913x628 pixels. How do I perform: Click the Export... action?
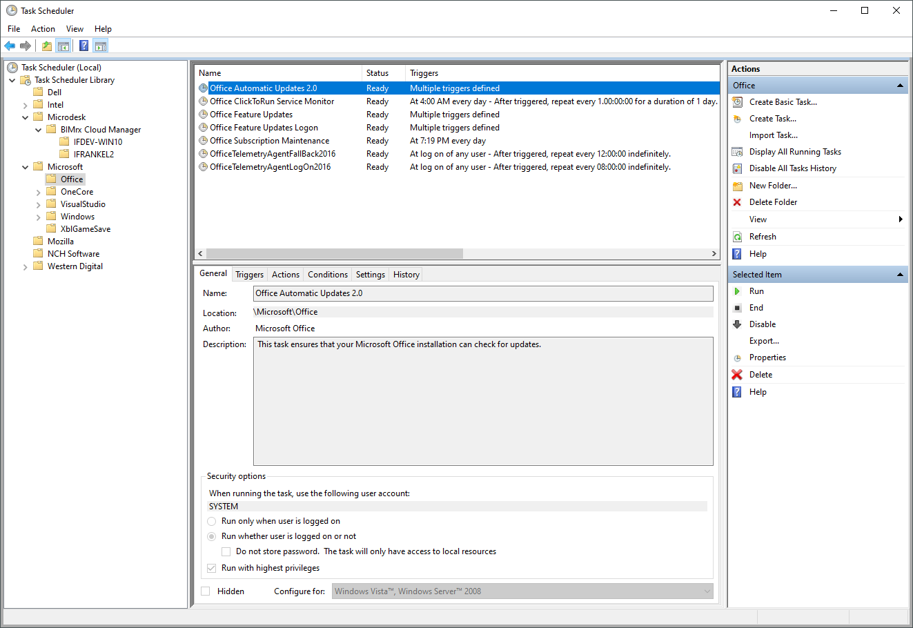coord(764,341)
